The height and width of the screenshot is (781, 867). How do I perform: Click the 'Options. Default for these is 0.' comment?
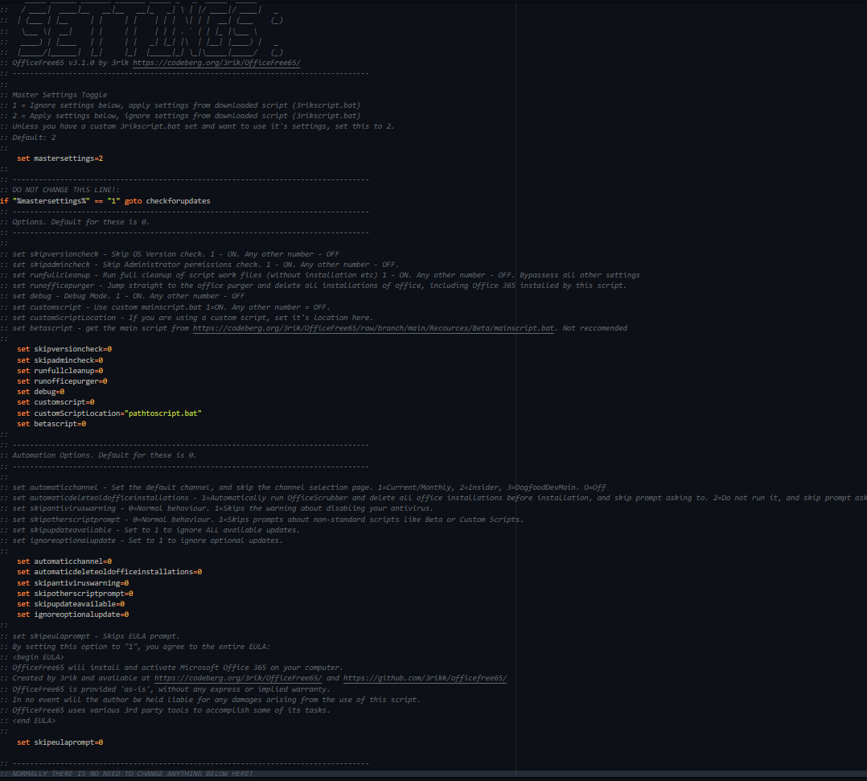tap(80, 222)
